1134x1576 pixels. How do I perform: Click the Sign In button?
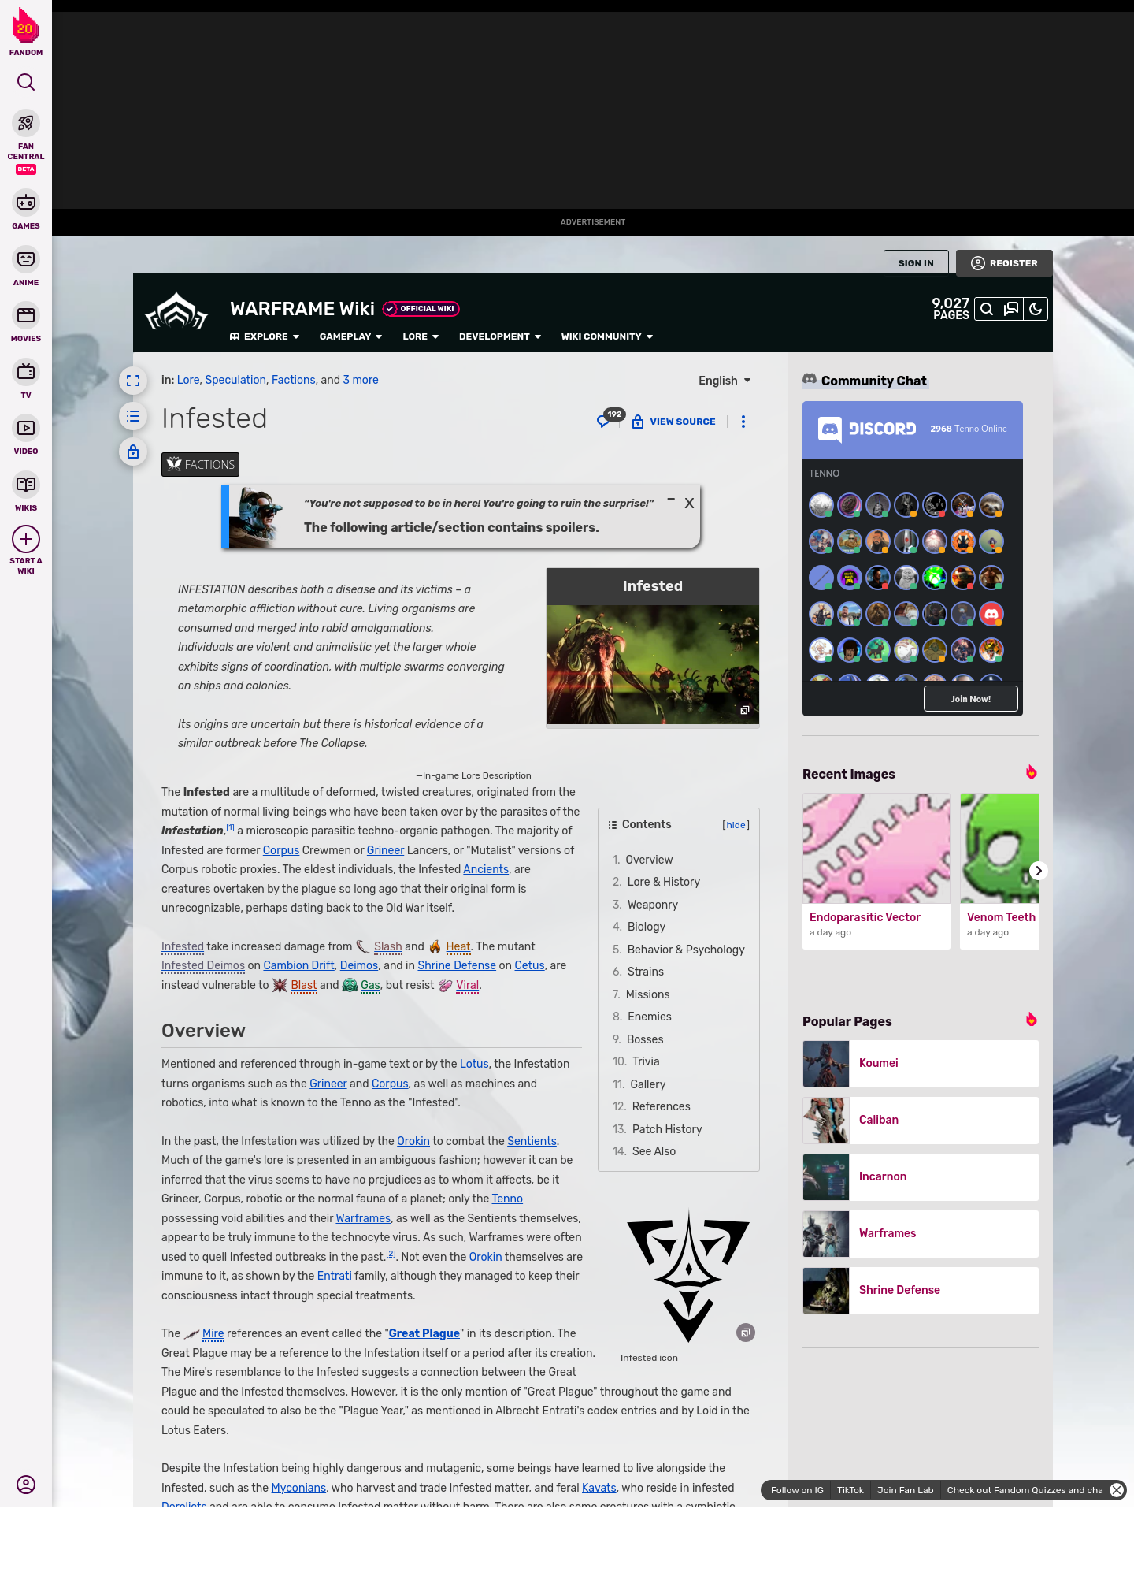(916, 263)
